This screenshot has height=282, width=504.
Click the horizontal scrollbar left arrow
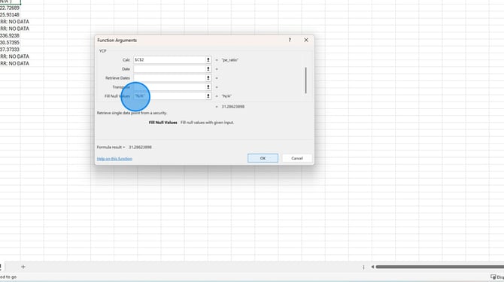tap(372, 266)
